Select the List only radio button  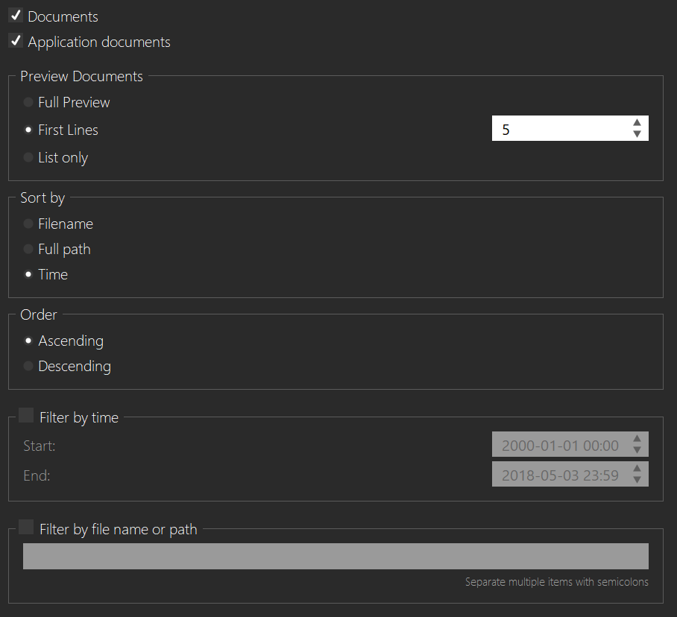point(28,158)
